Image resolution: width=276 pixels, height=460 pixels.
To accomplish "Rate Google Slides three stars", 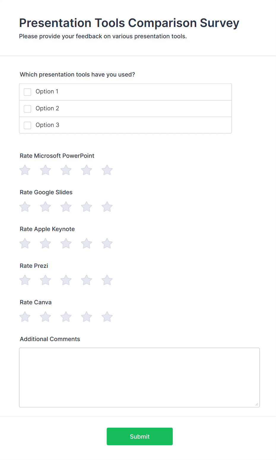I will tap(66, 207).
